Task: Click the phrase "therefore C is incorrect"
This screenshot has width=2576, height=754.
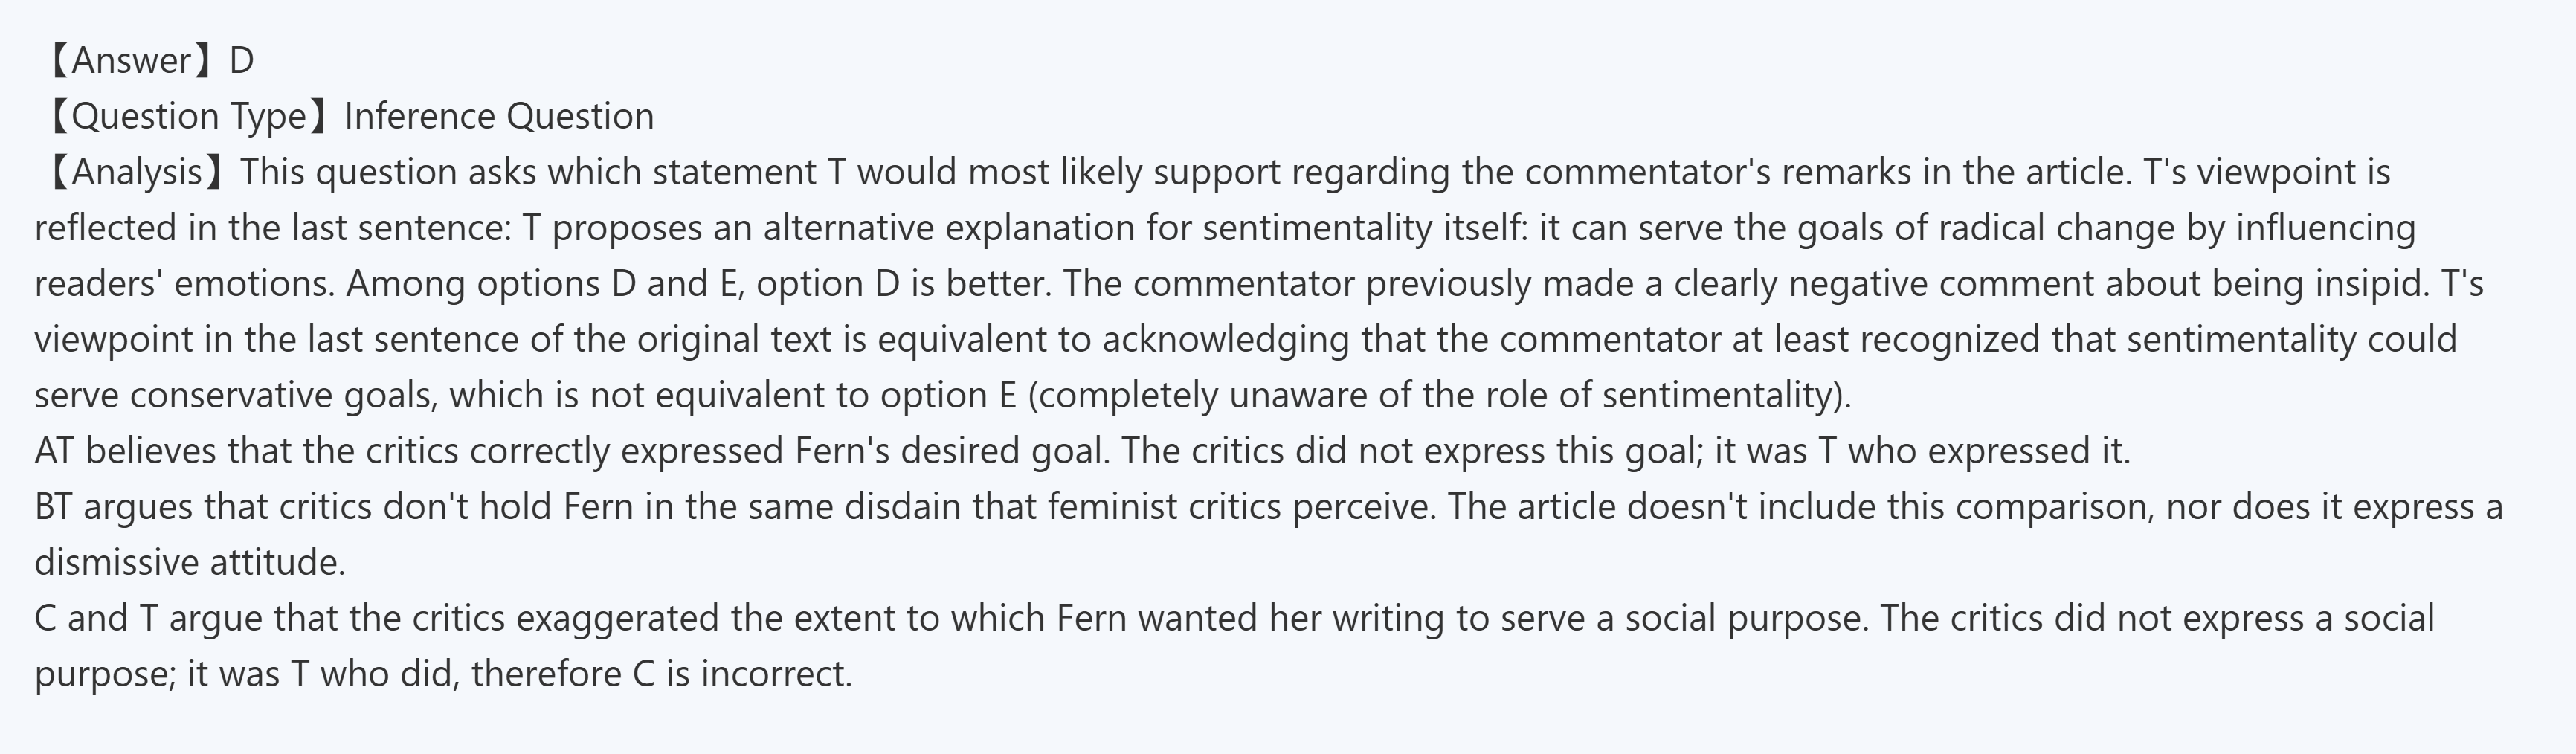Action: point(660,675)
